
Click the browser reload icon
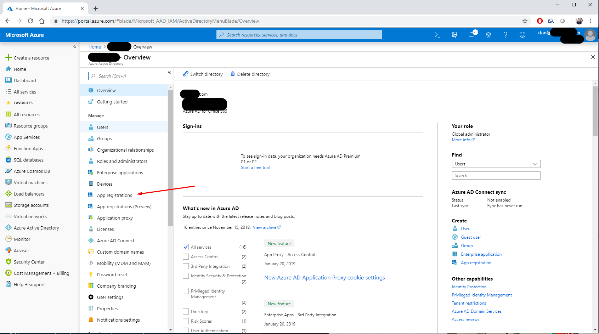[x=30, y=21]
